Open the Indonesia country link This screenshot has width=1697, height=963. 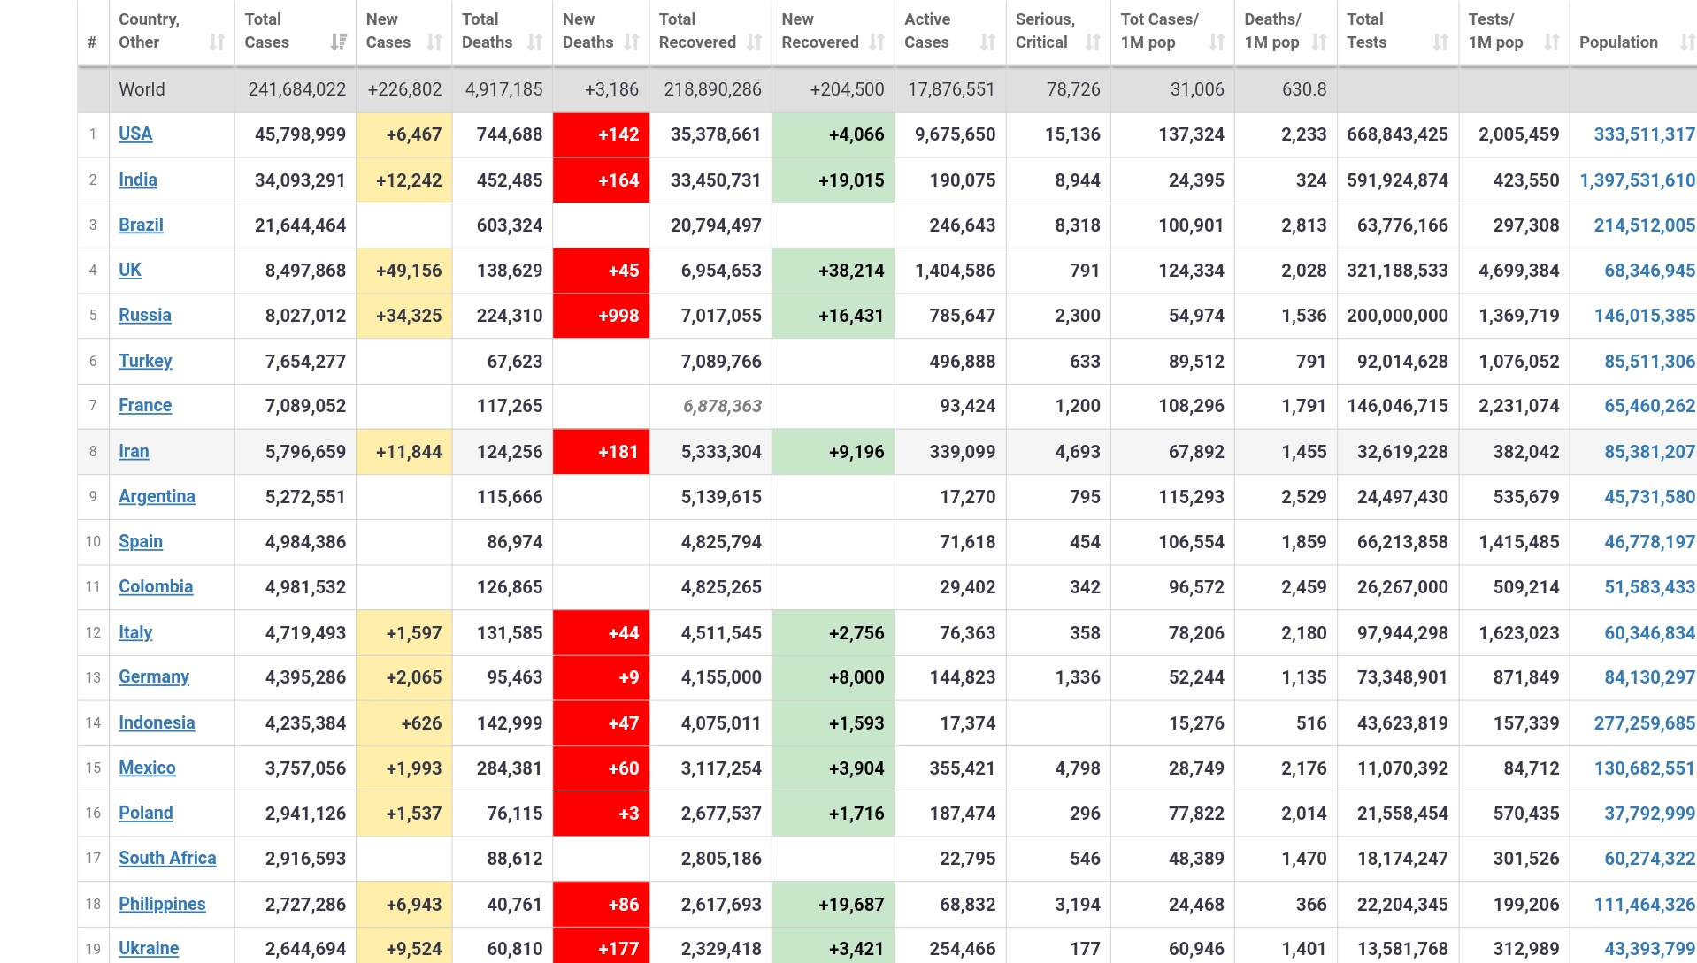(x=157, y=722)
